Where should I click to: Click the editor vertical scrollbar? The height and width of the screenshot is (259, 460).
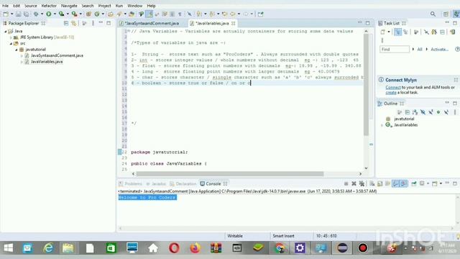coord(366,85)
